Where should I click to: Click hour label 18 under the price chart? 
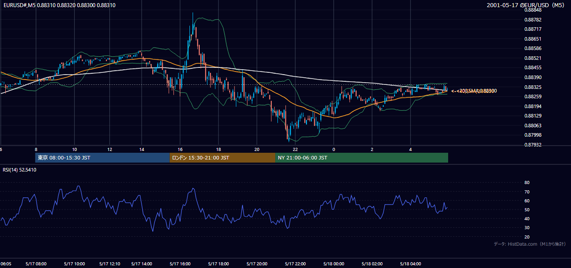coord(218,149)
